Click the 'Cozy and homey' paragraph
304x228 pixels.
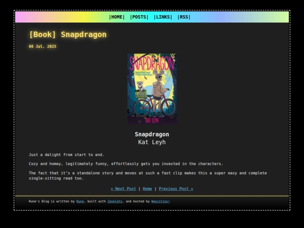(126, 164)
